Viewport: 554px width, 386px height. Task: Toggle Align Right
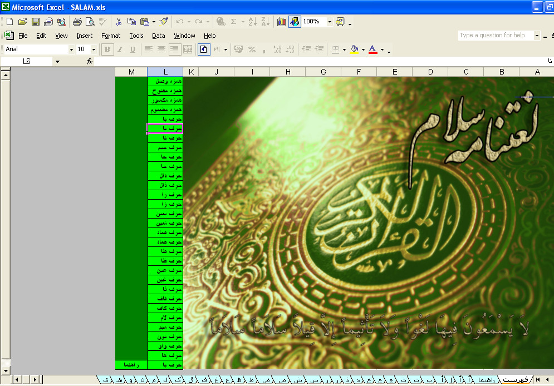tap(174, 50)
